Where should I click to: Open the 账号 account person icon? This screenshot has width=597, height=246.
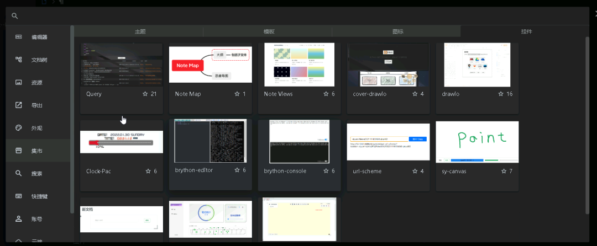(18, 219)
